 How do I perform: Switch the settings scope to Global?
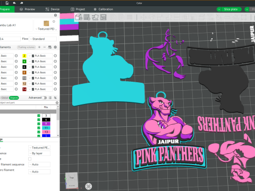(x=5, y=98)
